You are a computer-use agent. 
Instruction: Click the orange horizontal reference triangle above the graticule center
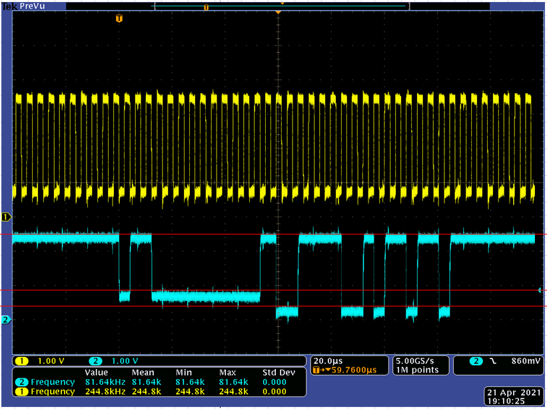click(278, 13)
